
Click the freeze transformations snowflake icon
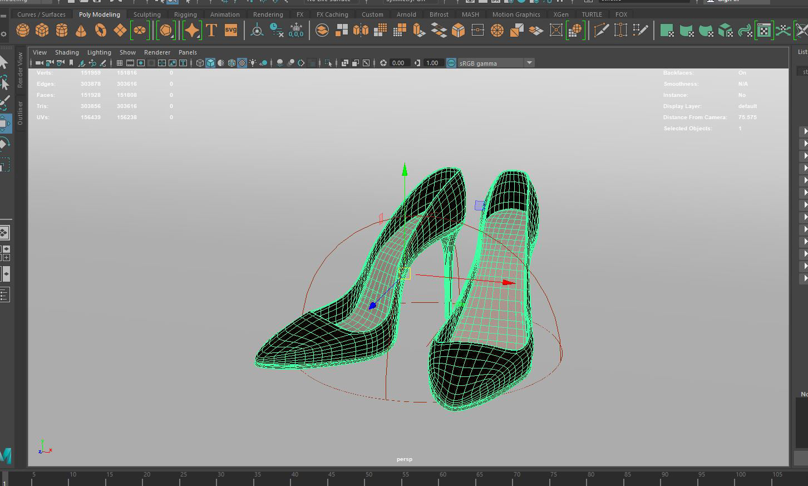[x=296, y=30]
